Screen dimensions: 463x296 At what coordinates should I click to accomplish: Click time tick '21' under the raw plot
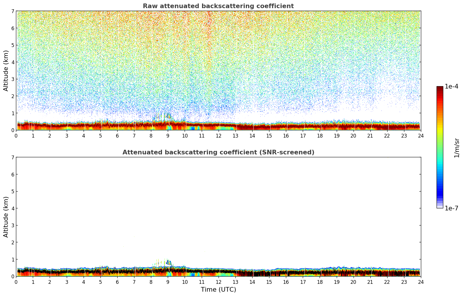370,136
